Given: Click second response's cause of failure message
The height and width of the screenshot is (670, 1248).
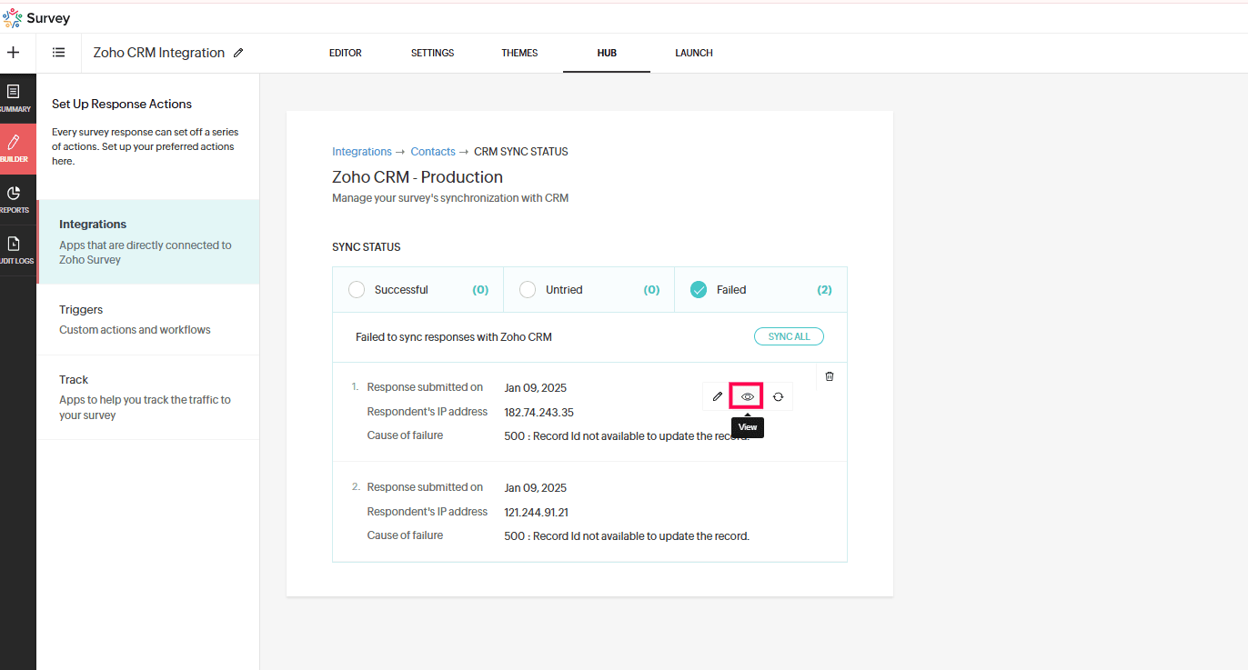Looking at the screenshot, I should [x=627, y=536].
